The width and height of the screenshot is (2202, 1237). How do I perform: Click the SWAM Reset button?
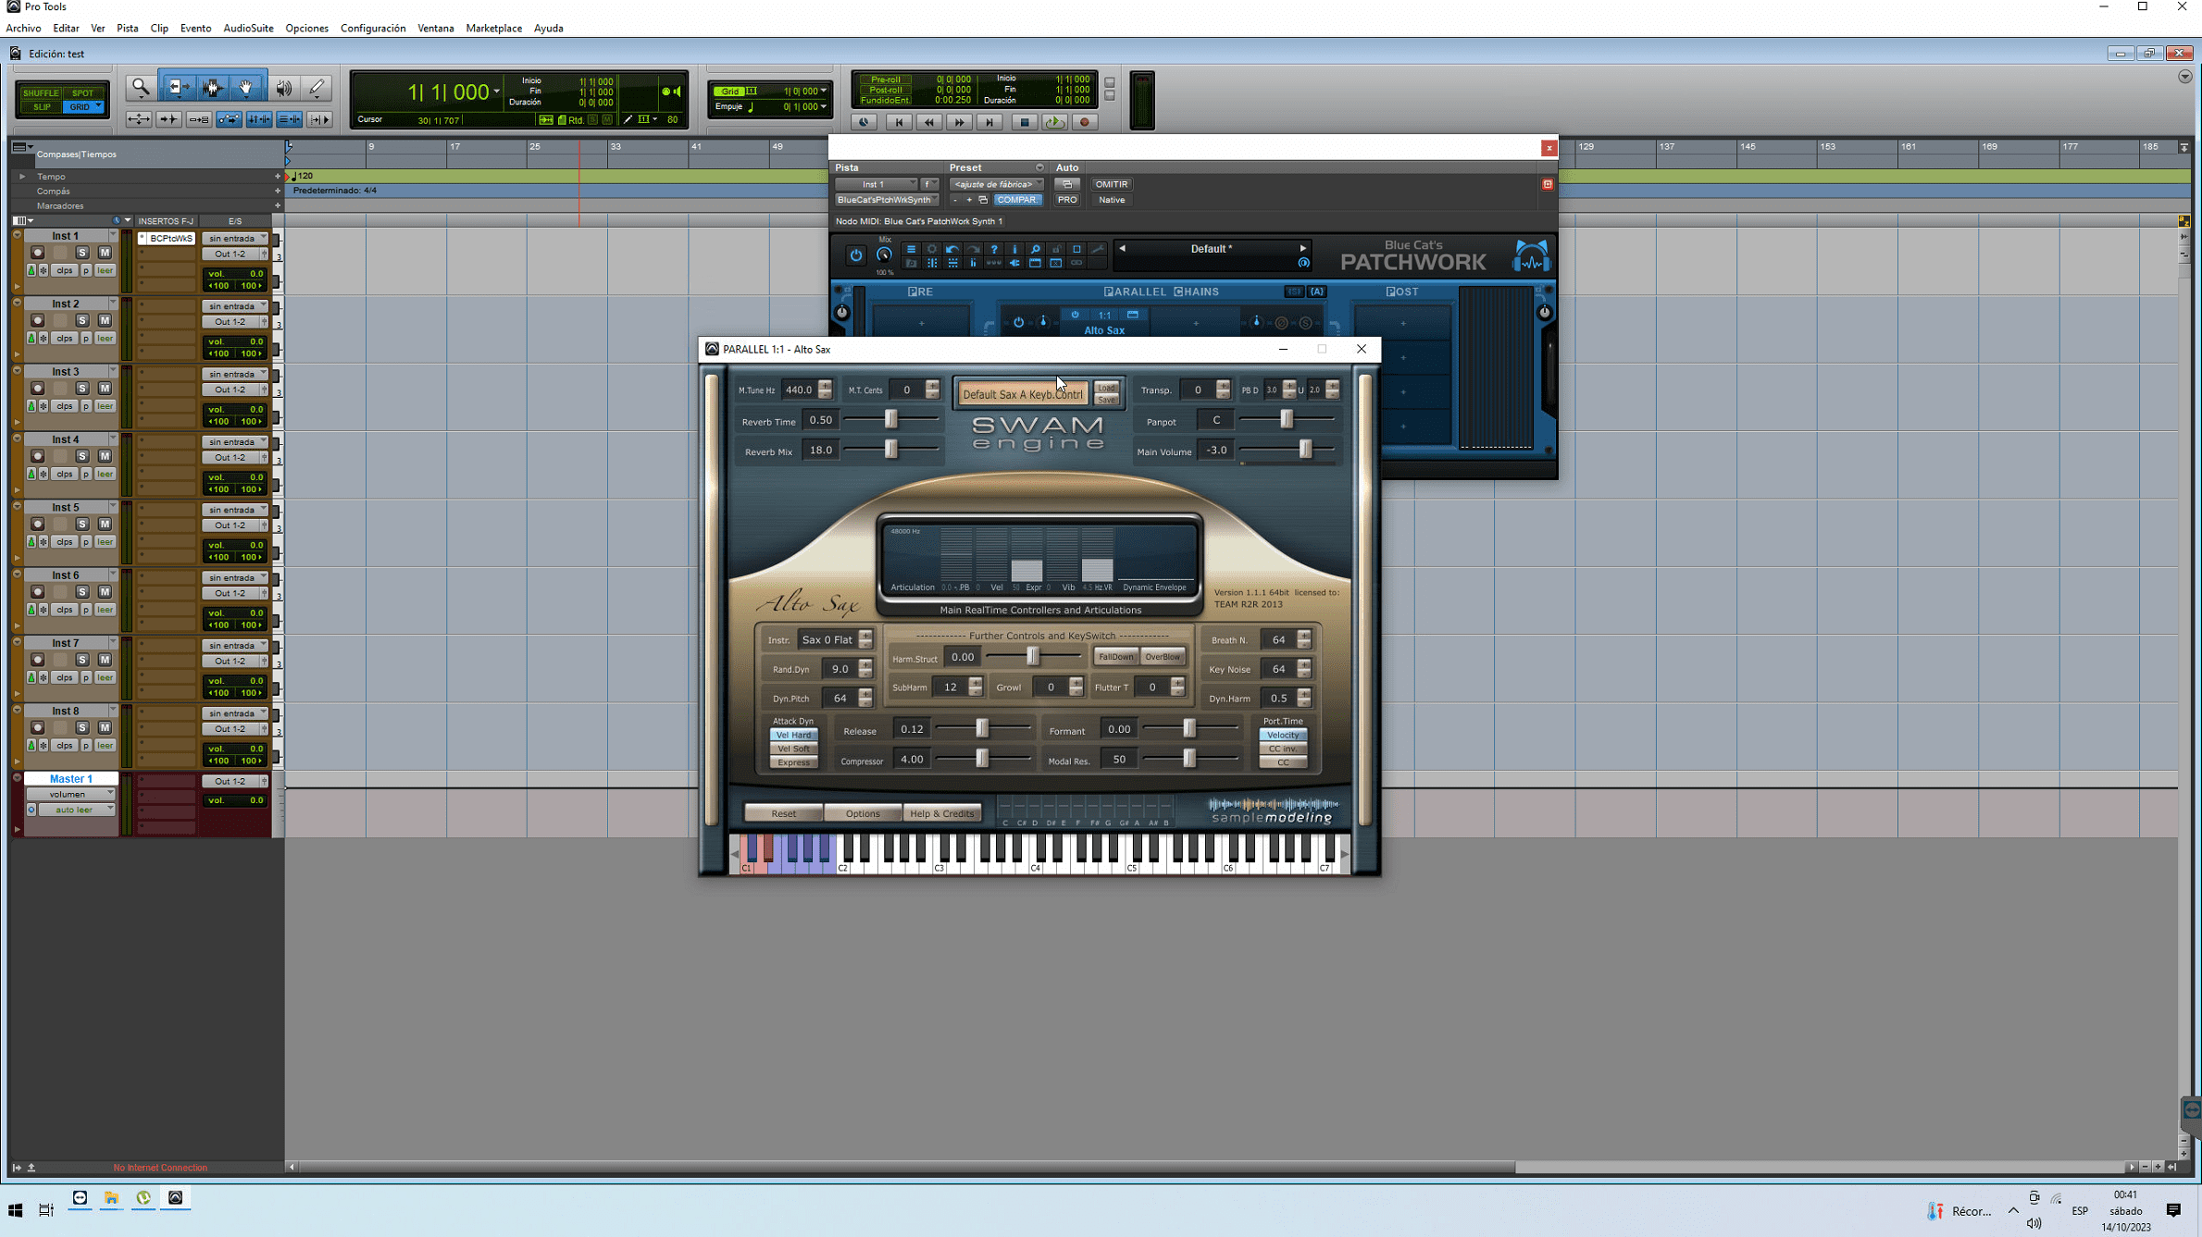pos(783,813)
